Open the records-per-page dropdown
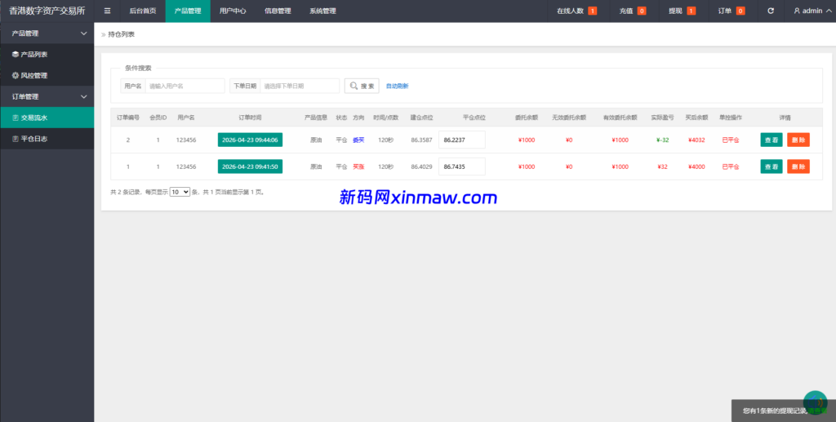This screenshot has height=422, width=836. pos(180,192)
